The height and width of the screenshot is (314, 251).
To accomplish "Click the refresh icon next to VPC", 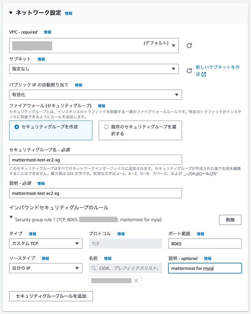I will [x=190, y=46].
